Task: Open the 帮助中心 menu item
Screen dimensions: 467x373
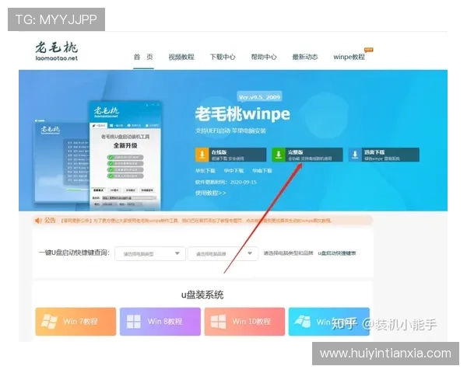Action: coord(264,57)
